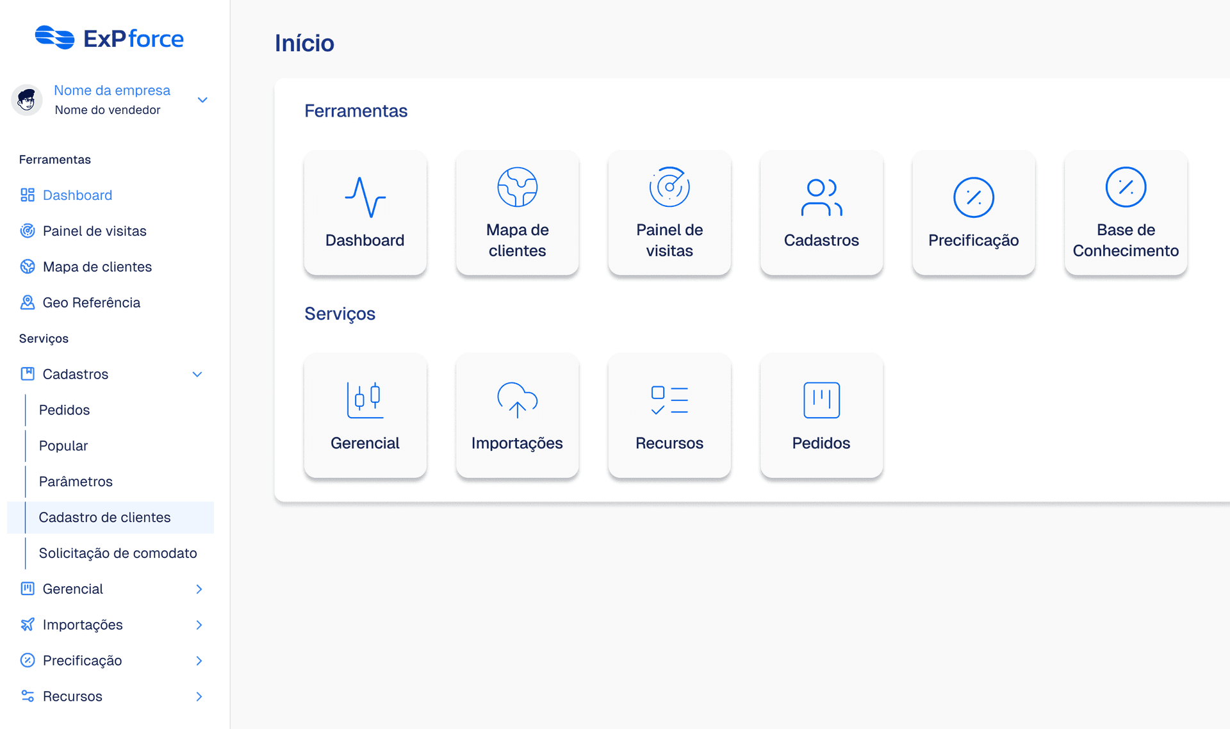Screen dimensions: 1230x729
Task: Select Cadastros label in the sidebar
Action: pyautogui.click(x=76, y=374)
